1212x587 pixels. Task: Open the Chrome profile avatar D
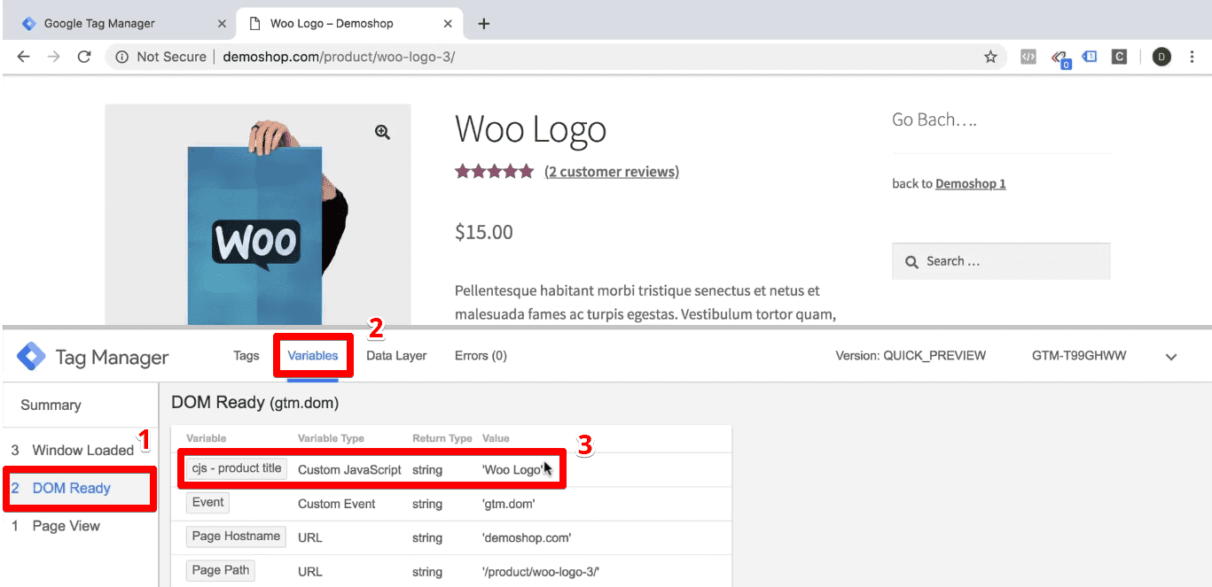coord(1161,56)
